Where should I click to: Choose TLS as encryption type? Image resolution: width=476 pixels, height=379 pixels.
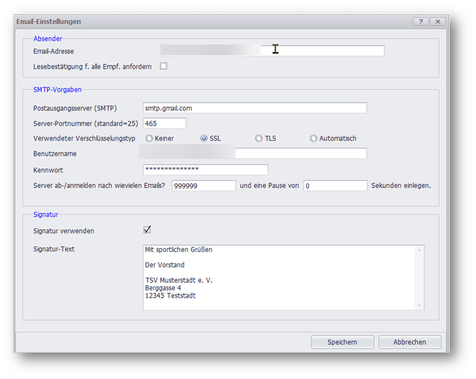click(259, 138)
